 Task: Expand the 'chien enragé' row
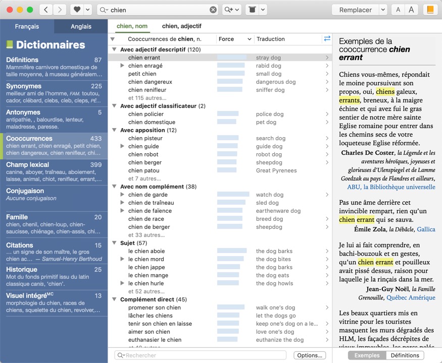click(x=122, y=65)
